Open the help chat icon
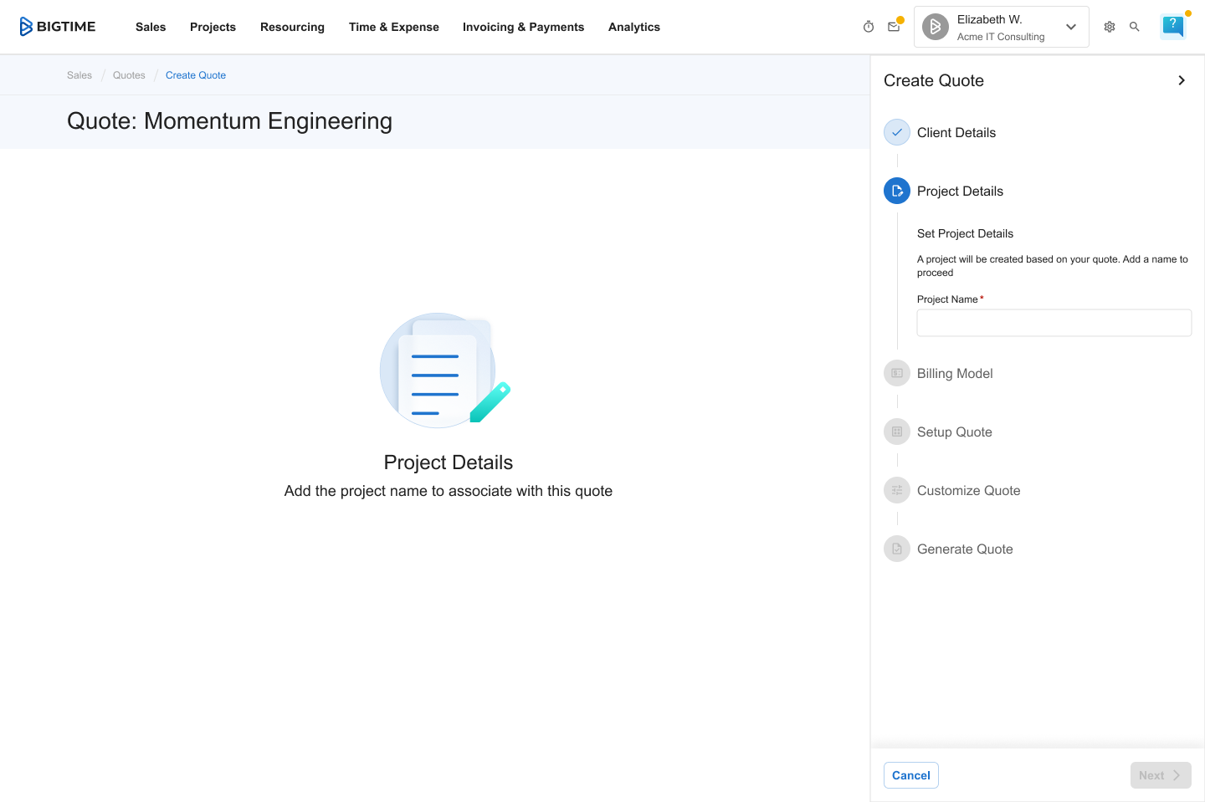The height and width of the screenshot is (802, 1205). pyautogui.click(x=1173, y=27)
